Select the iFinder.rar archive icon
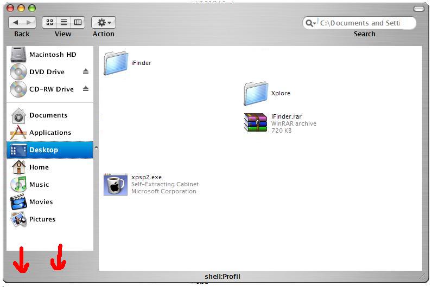432x287 pixels. [256, 122]
